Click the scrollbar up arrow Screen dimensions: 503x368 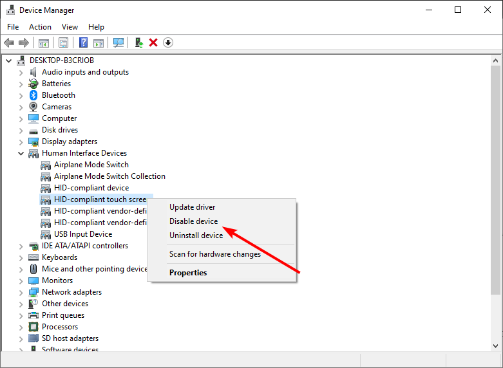pos(495,60)
